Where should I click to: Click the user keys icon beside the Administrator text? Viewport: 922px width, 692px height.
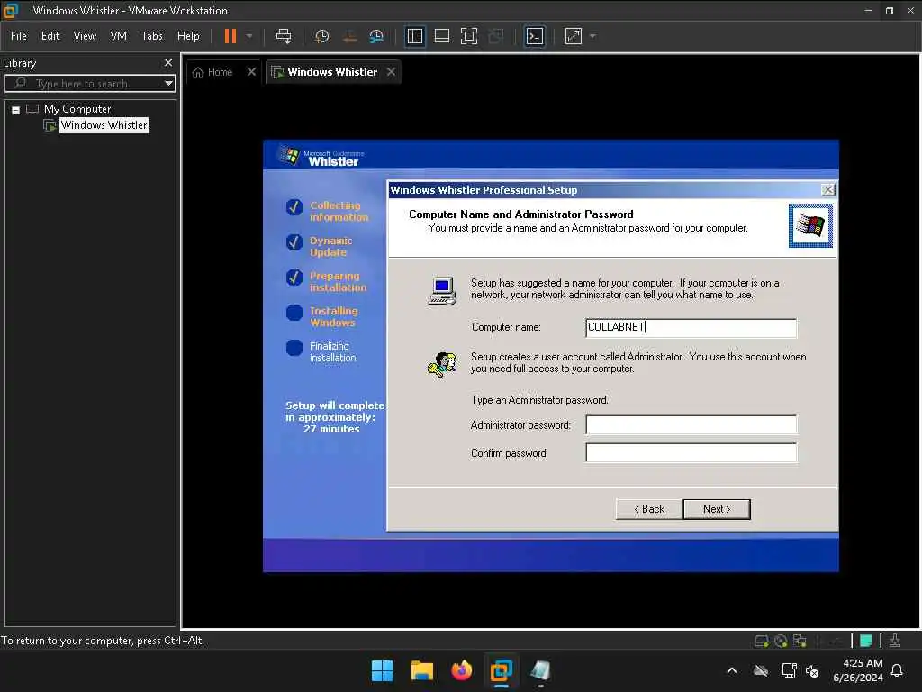coord(442,364)
